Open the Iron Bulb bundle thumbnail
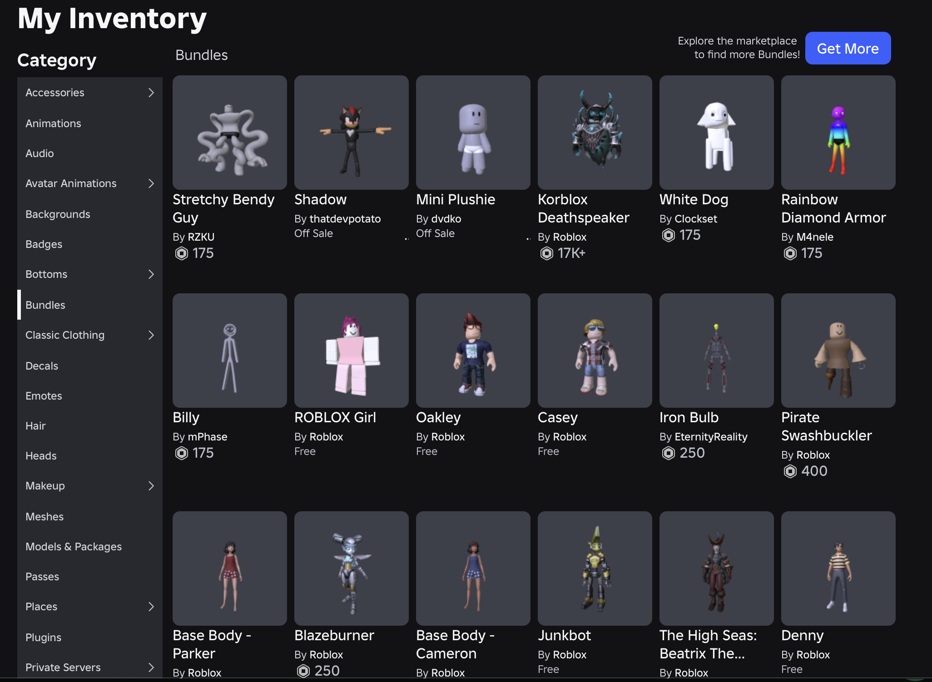Screen dimensions: 932x682 point(717,351)
